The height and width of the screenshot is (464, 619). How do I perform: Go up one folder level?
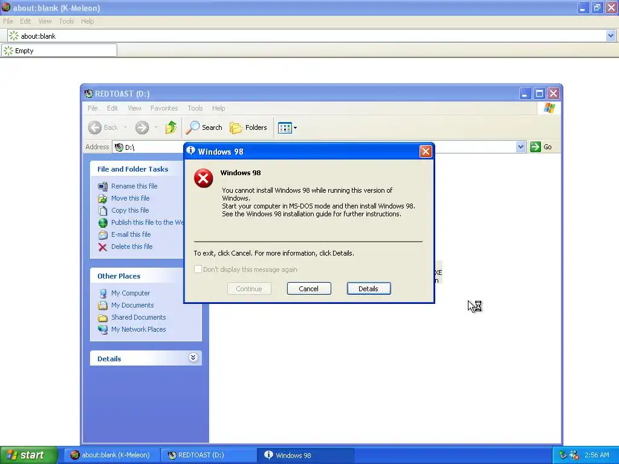click(x=171, y=127)
